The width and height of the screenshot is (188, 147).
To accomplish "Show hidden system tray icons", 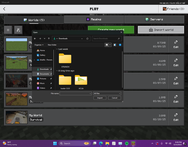I will coord(152,143).
